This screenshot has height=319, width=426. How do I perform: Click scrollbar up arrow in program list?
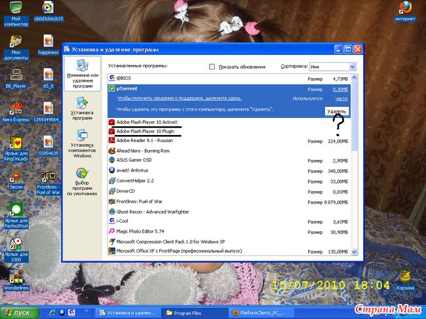pyautogui.click(x=355, y=78)
